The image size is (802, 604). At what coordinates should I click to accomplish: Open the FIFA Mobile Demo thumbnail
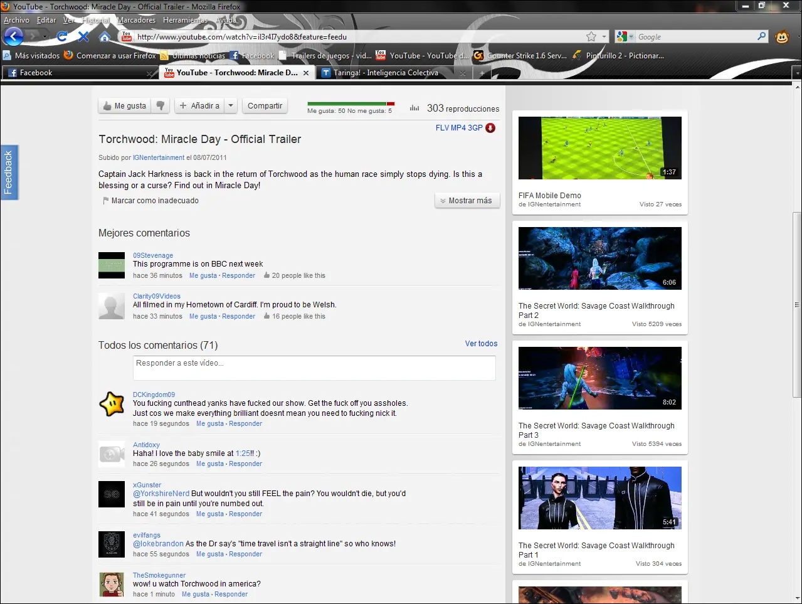click(x=600, y=148)
